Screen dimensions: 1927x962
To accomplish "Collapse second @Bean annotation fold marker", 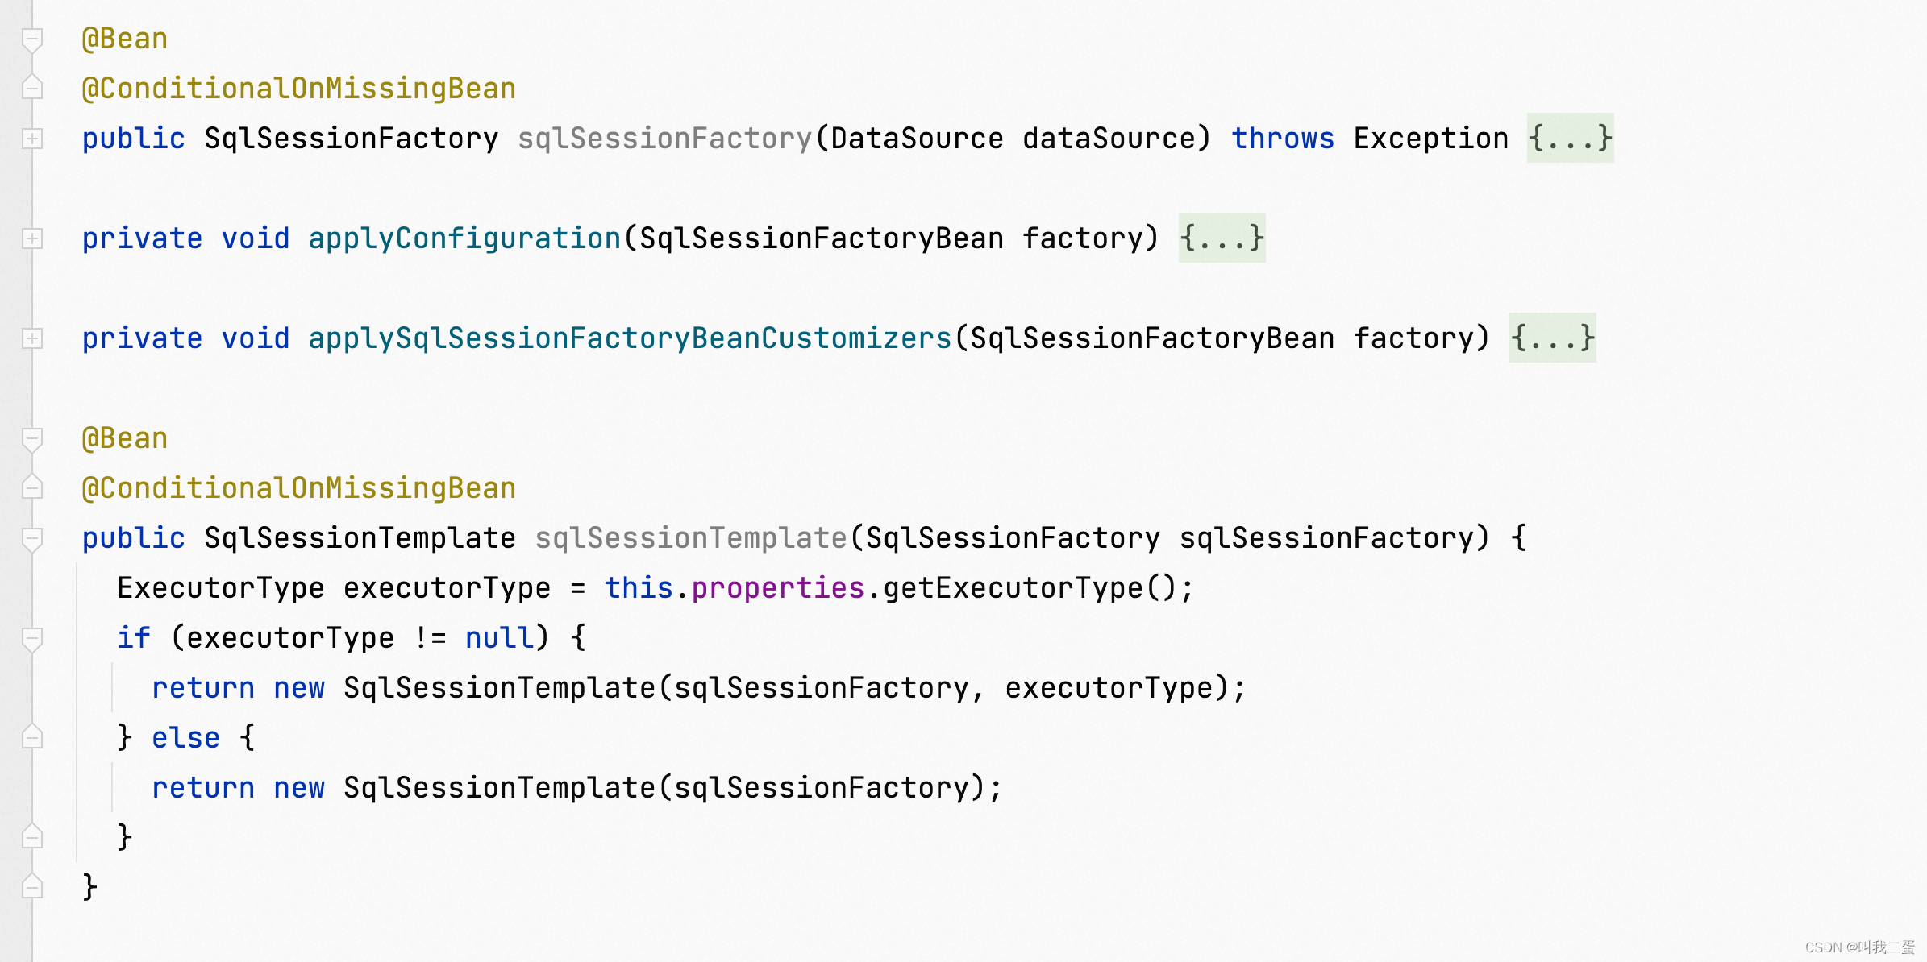I will point(32,438).
